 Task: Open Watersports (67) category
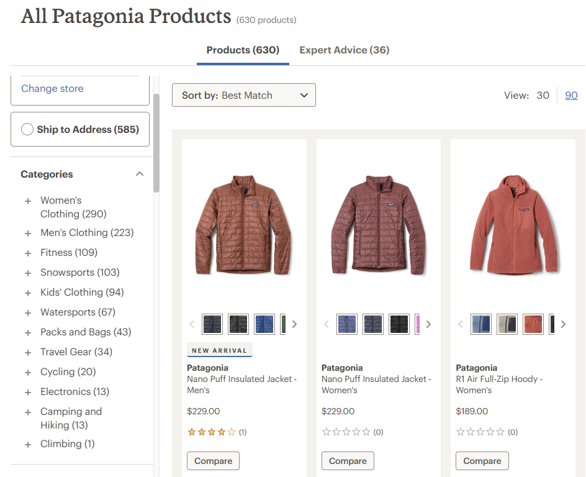tap(78, 312)
